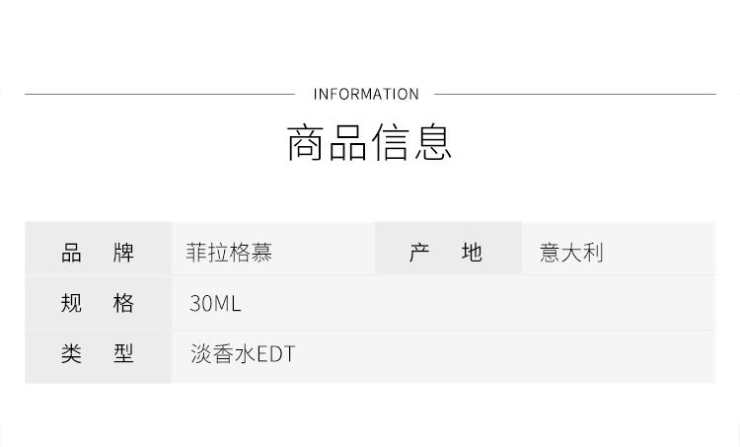Click the horizontal line right of INFORMATION
Screen dimensions: 740x447
(574, 94)
